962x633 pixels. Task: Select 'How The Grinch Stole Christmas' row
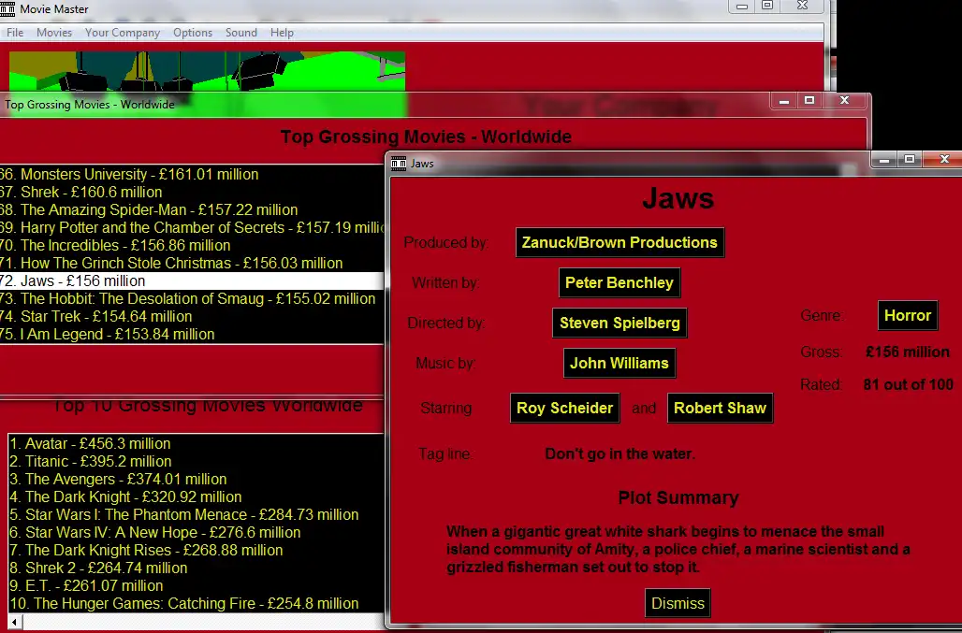192,263
